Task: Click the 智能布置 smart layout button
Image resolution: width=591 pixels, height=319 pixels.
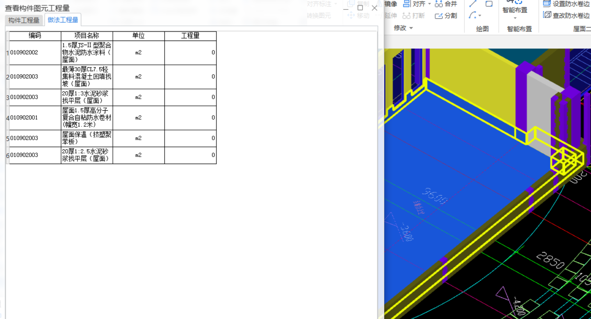Action: tap(515, 7)
